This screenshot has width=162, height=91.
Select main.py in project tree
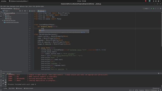click(8, 19)
